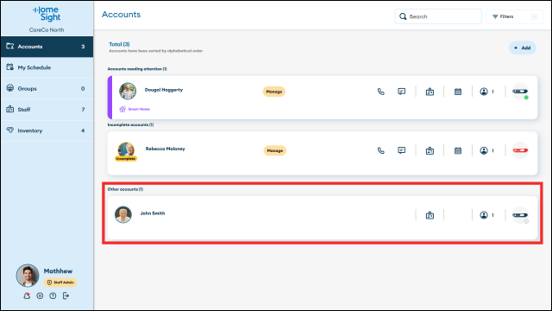Click device status icon for John Smith
This screenshot has height=311, width=552.
pyautogui.click(x=520, y=215)
